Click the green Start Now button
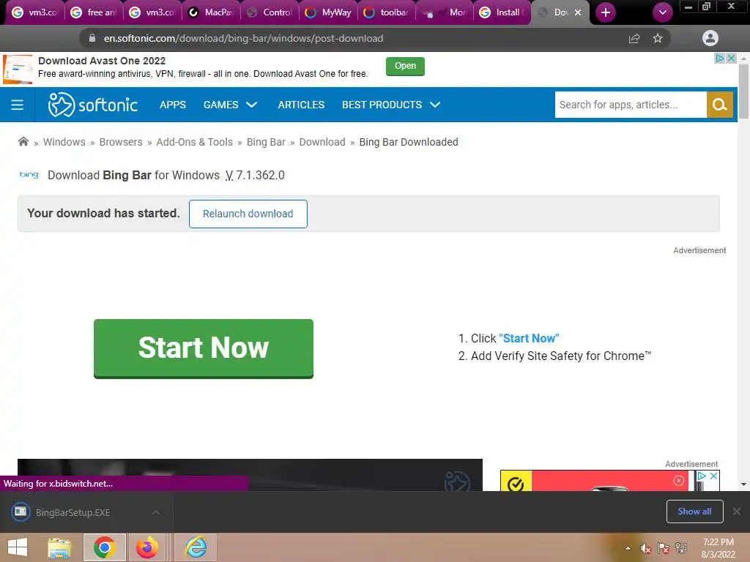Image resolution: width=750 pixels, height=562 pixels. coord(204,348)
